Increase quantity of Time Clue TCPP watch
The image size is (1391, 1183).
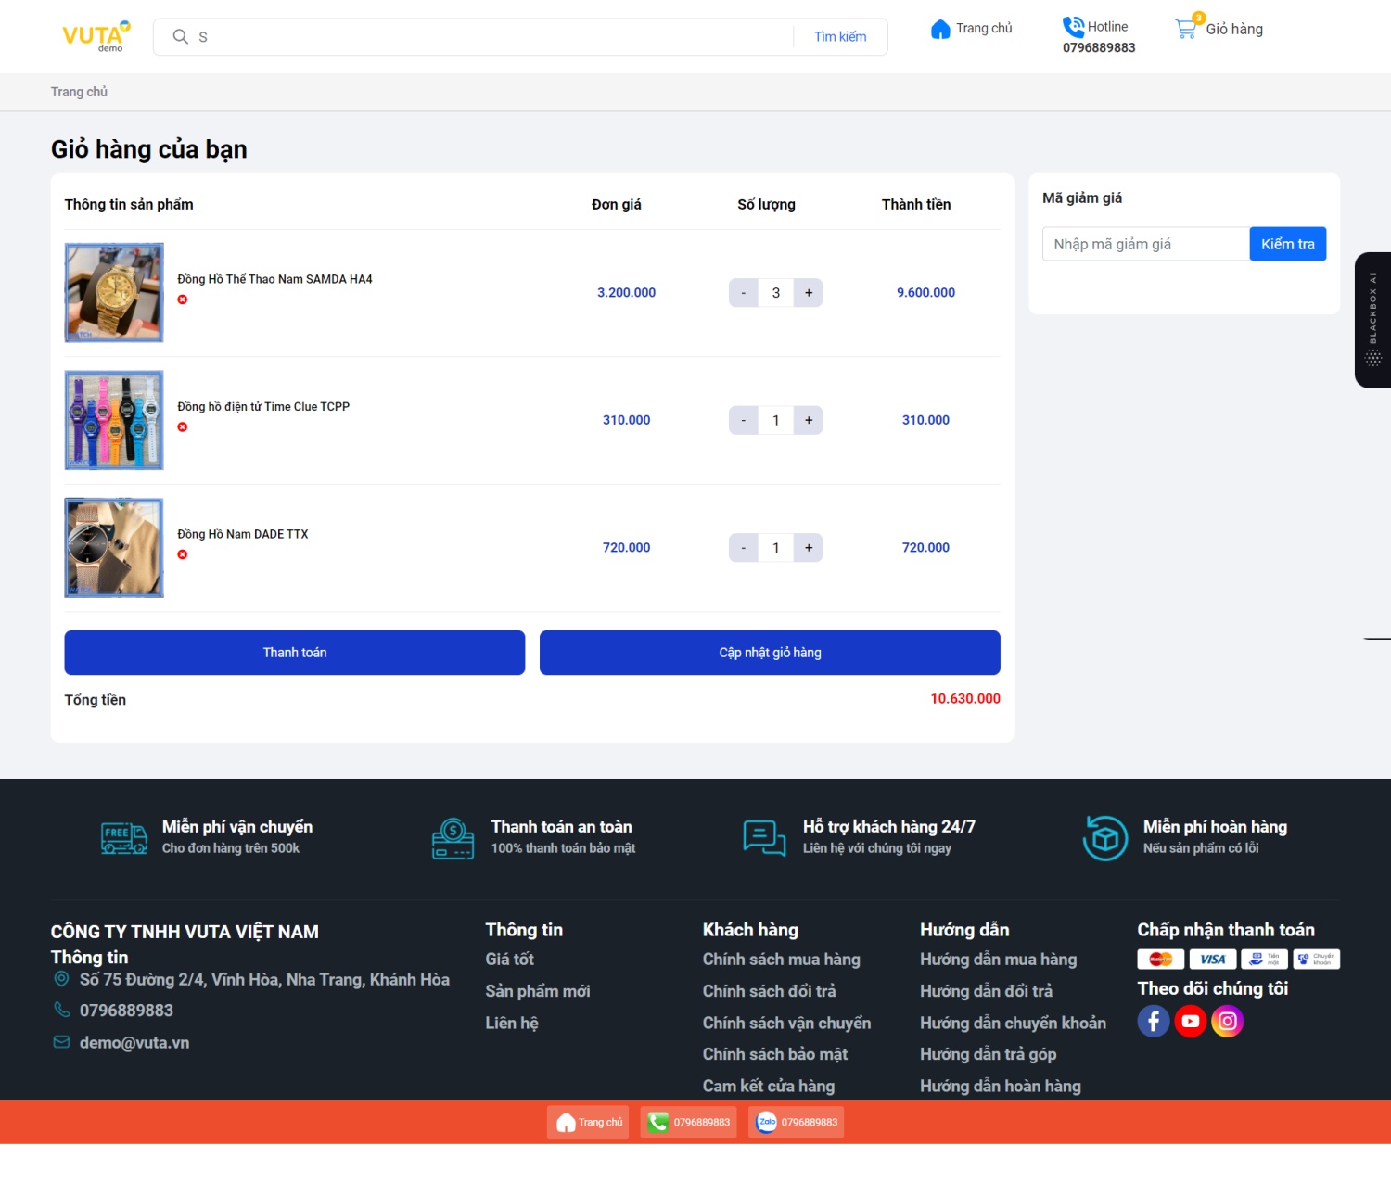pyautogui.click(x=809, y=420)
